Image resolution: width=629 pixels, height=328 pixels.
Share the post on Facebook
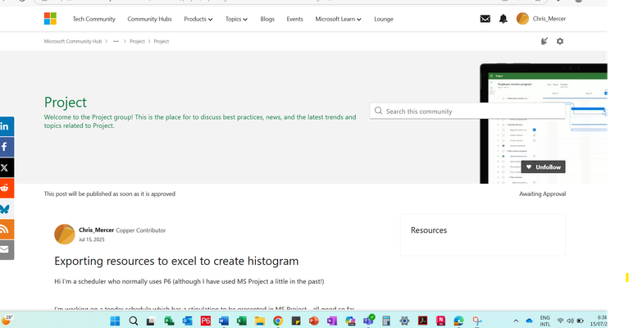point(5,147)
